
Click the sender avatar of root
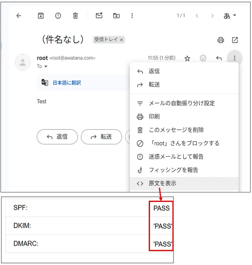click(x=23, y=62)
